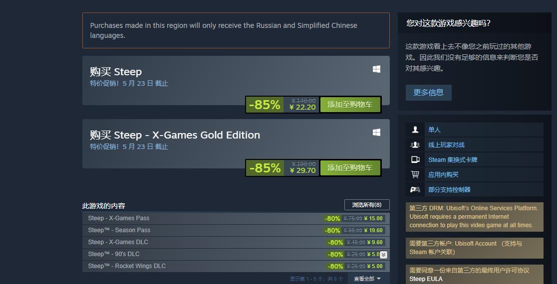
Task: Click 浏览所有(8) to browse all DLC
Action: [x=367, y=205]
